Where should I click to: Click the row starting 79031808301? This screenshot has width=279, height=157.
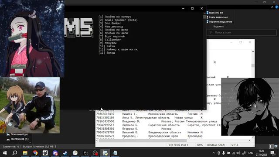(134, 129)
